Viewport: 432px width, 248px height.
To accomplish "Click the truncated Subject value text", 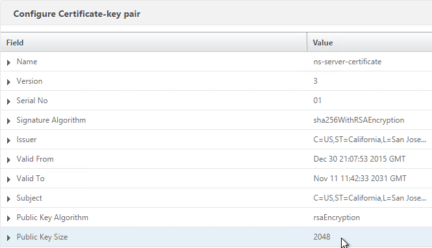I will [x=370, y=198].
